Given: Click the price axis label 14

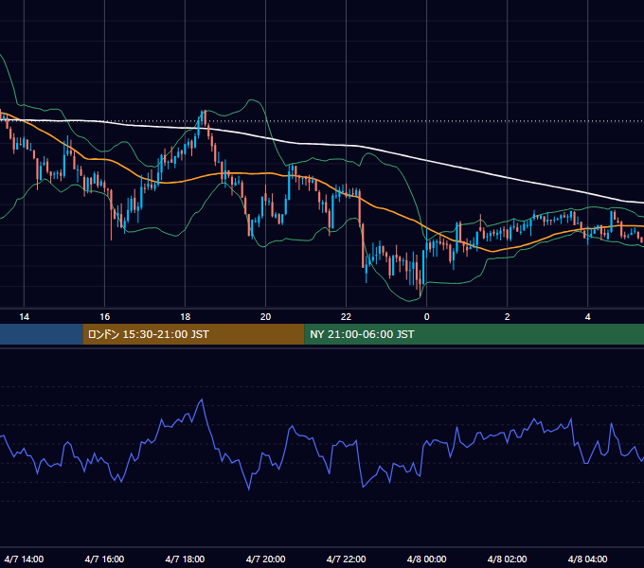Looking at the screenshot, I should point(25,317).
